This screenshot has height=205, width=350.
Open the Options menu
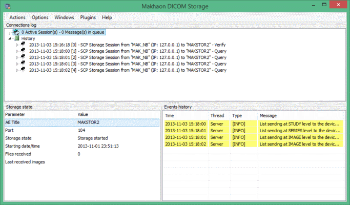tap(40, 17)
